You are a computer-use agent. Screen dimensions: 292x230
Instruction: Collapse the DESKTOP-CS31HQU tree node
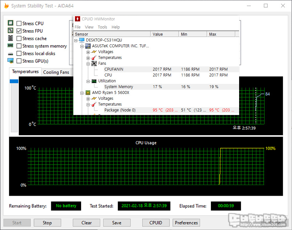[x=76, y=40]
